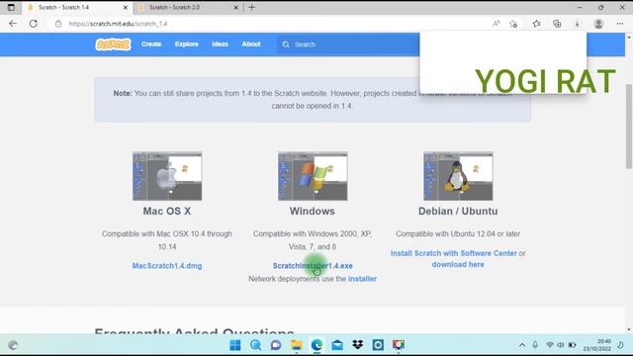The image size is (633, 356).
Task: Open the volume speaker tray icon
Action: coord(561,345)
